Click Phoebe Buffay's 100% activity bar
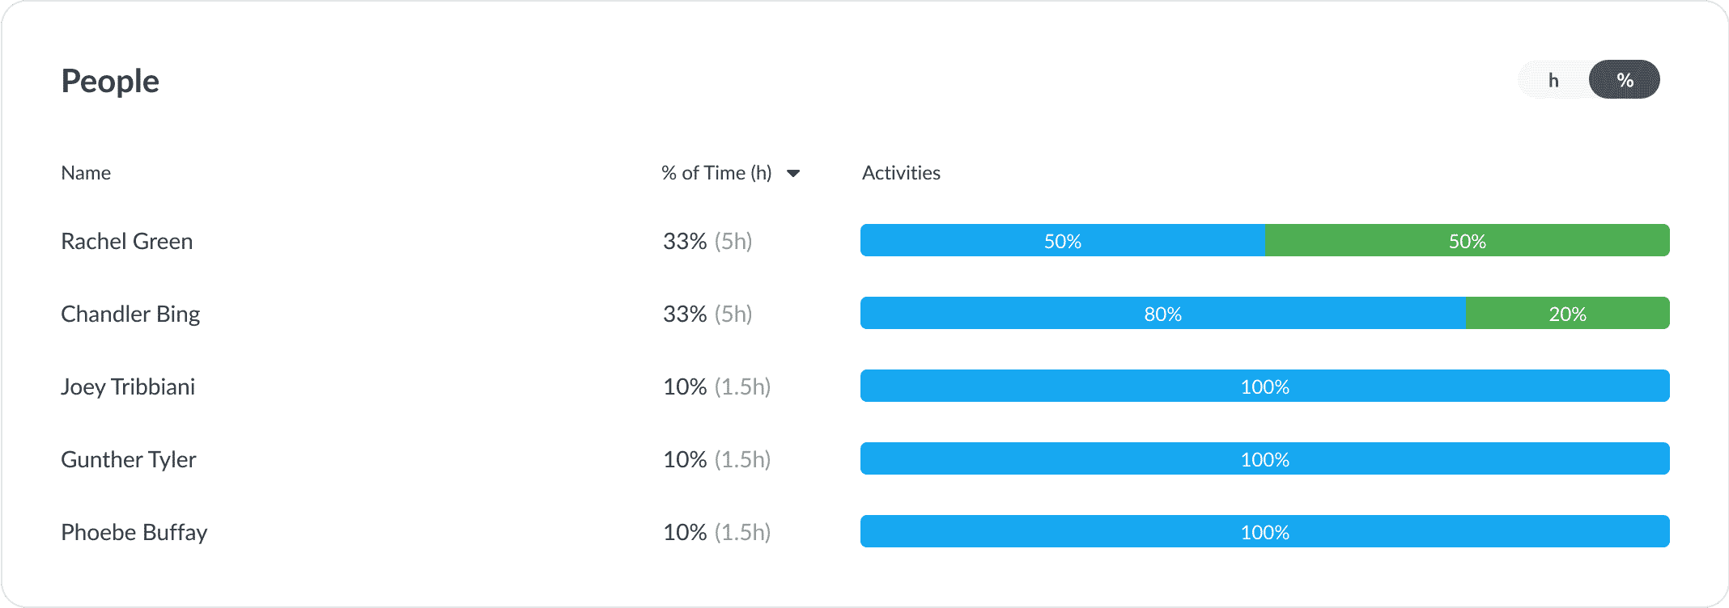 pyautogui.click(x=1264, y=532)
